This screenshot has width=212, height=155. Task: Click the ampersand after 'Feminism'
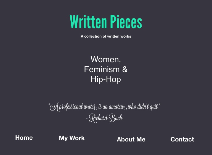[x=125, y=69]
